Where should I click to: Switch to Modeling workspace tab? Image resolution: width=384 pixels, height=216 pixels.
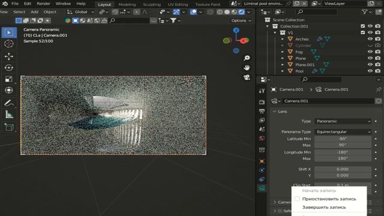(127, 4)
